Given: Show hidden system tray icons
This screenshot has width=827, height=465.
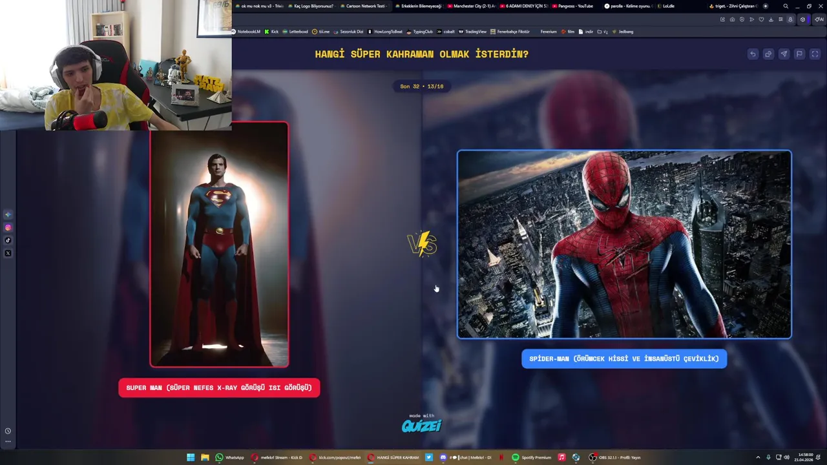Looking at the screenshot, I should [x=758, y=457].
